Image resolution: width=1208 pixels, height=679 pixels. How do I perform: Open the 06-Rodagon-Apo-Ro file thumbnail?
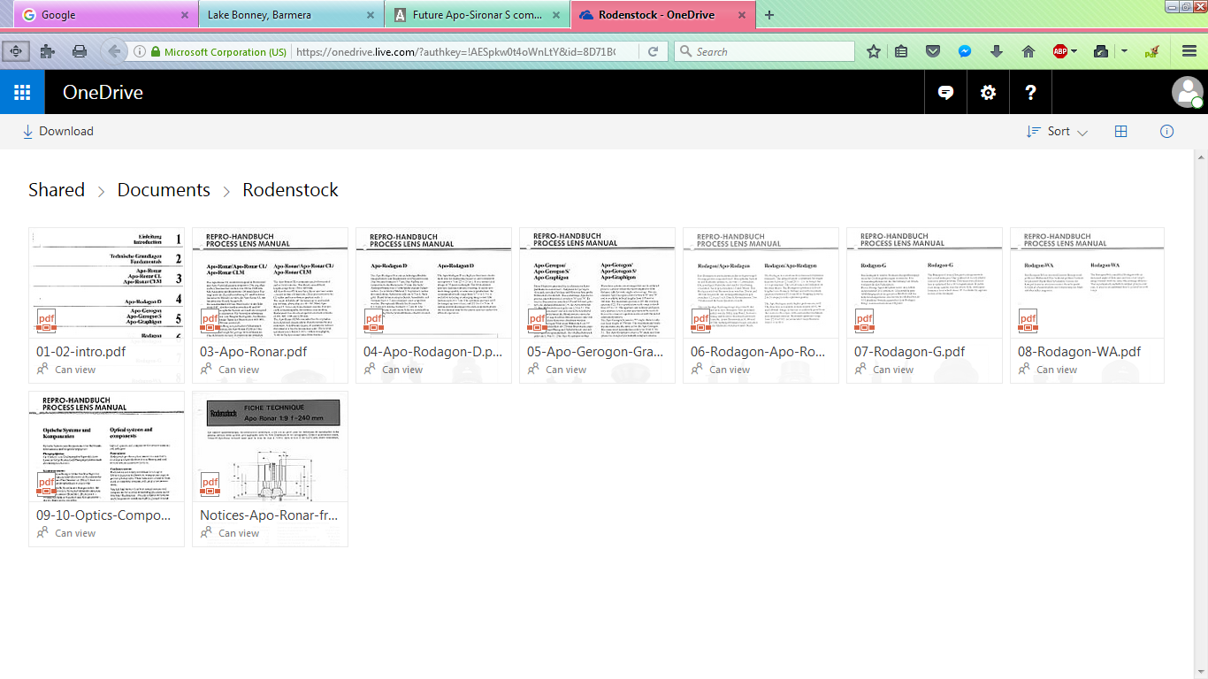click(761, 283)
